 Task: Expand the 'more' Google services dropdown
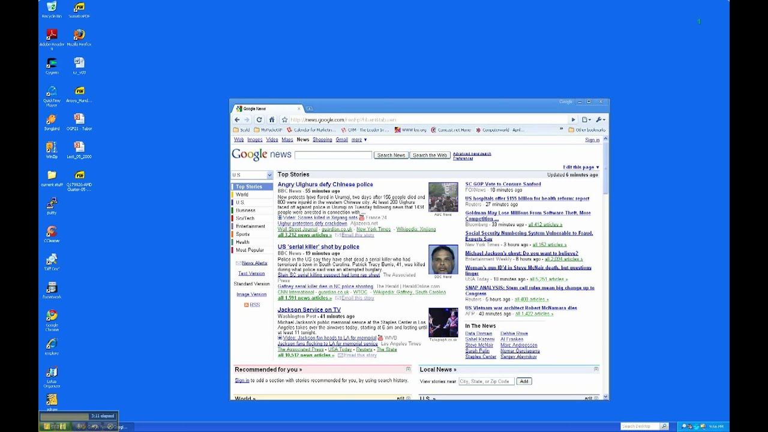359,140
